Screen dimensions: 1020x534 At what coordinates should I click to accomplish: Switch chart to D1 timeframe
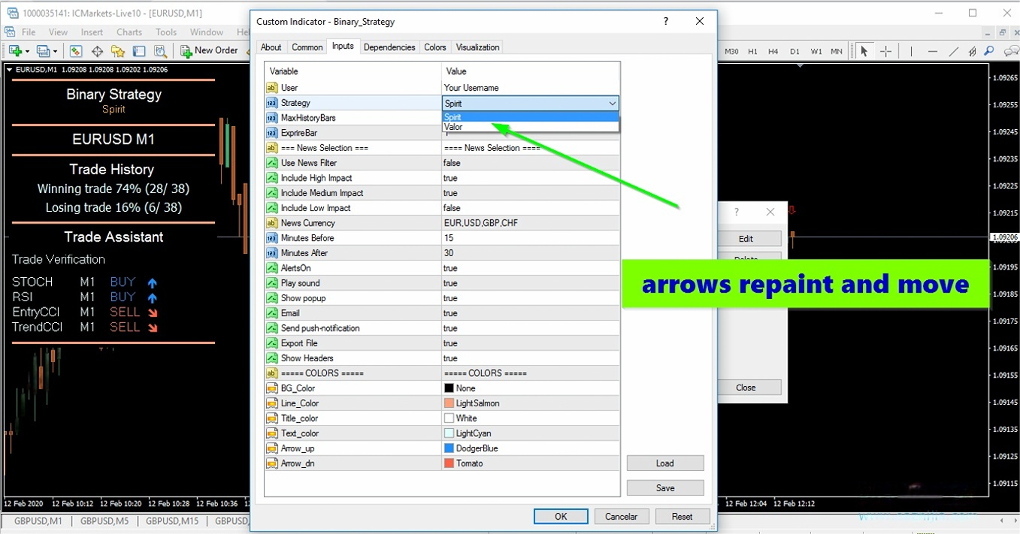pyautogui.click(x=795, y=51)
